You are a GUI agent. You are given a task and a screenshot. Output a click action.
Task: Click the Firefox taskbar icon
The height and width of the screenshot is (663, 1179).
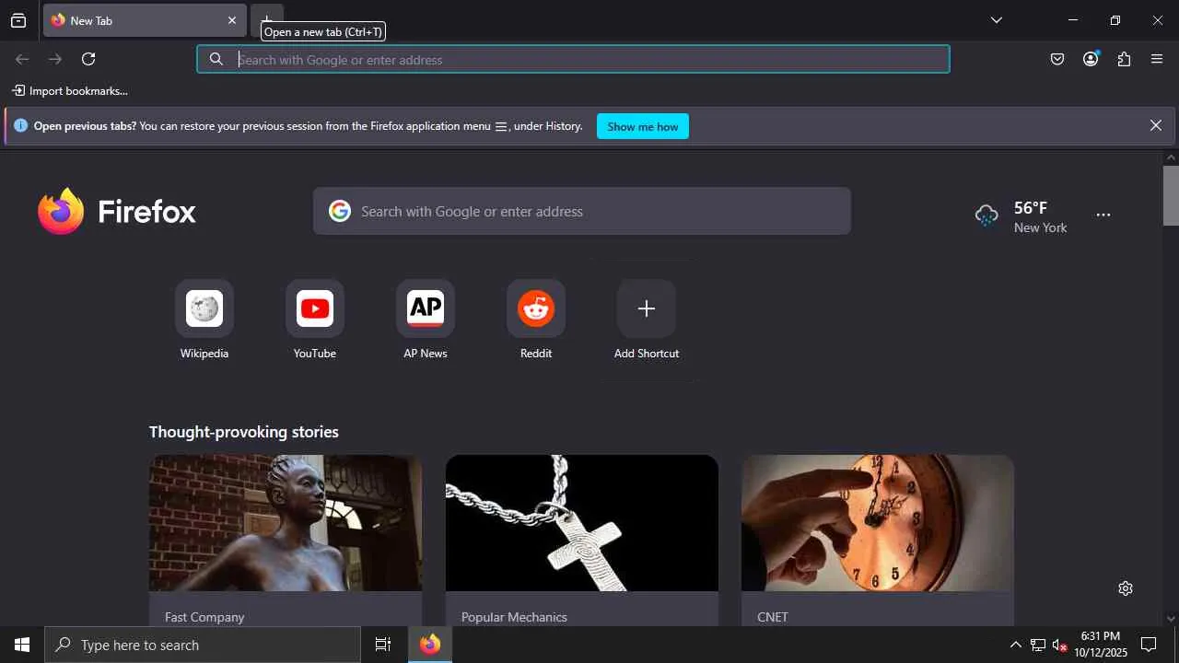click(x=430, y=645)
